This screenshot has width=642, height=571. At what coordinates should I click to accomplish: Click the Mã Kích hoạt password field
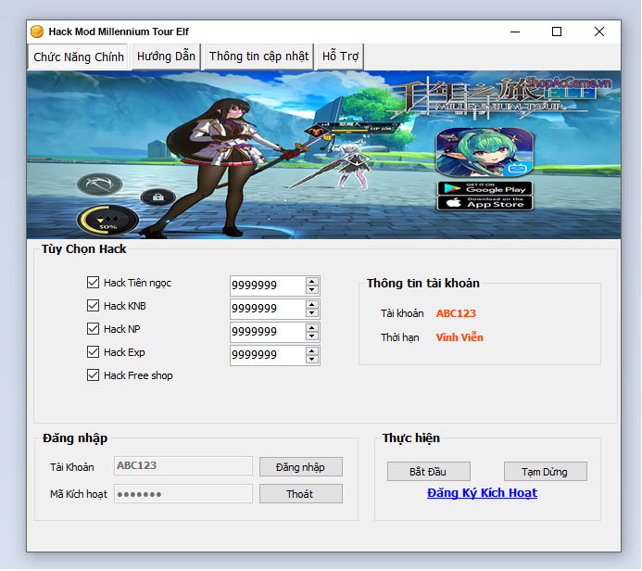183,493
